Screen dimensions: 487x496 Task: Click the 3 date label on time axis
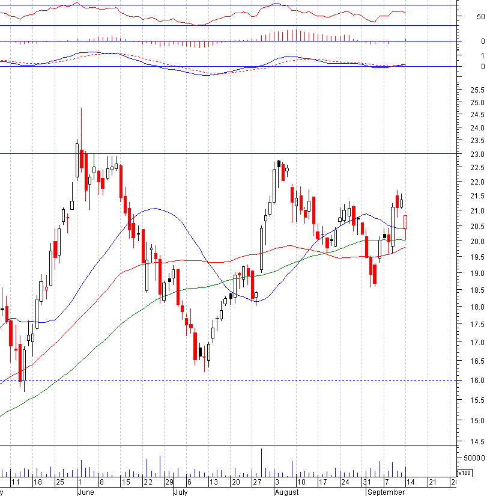[277, 482]
